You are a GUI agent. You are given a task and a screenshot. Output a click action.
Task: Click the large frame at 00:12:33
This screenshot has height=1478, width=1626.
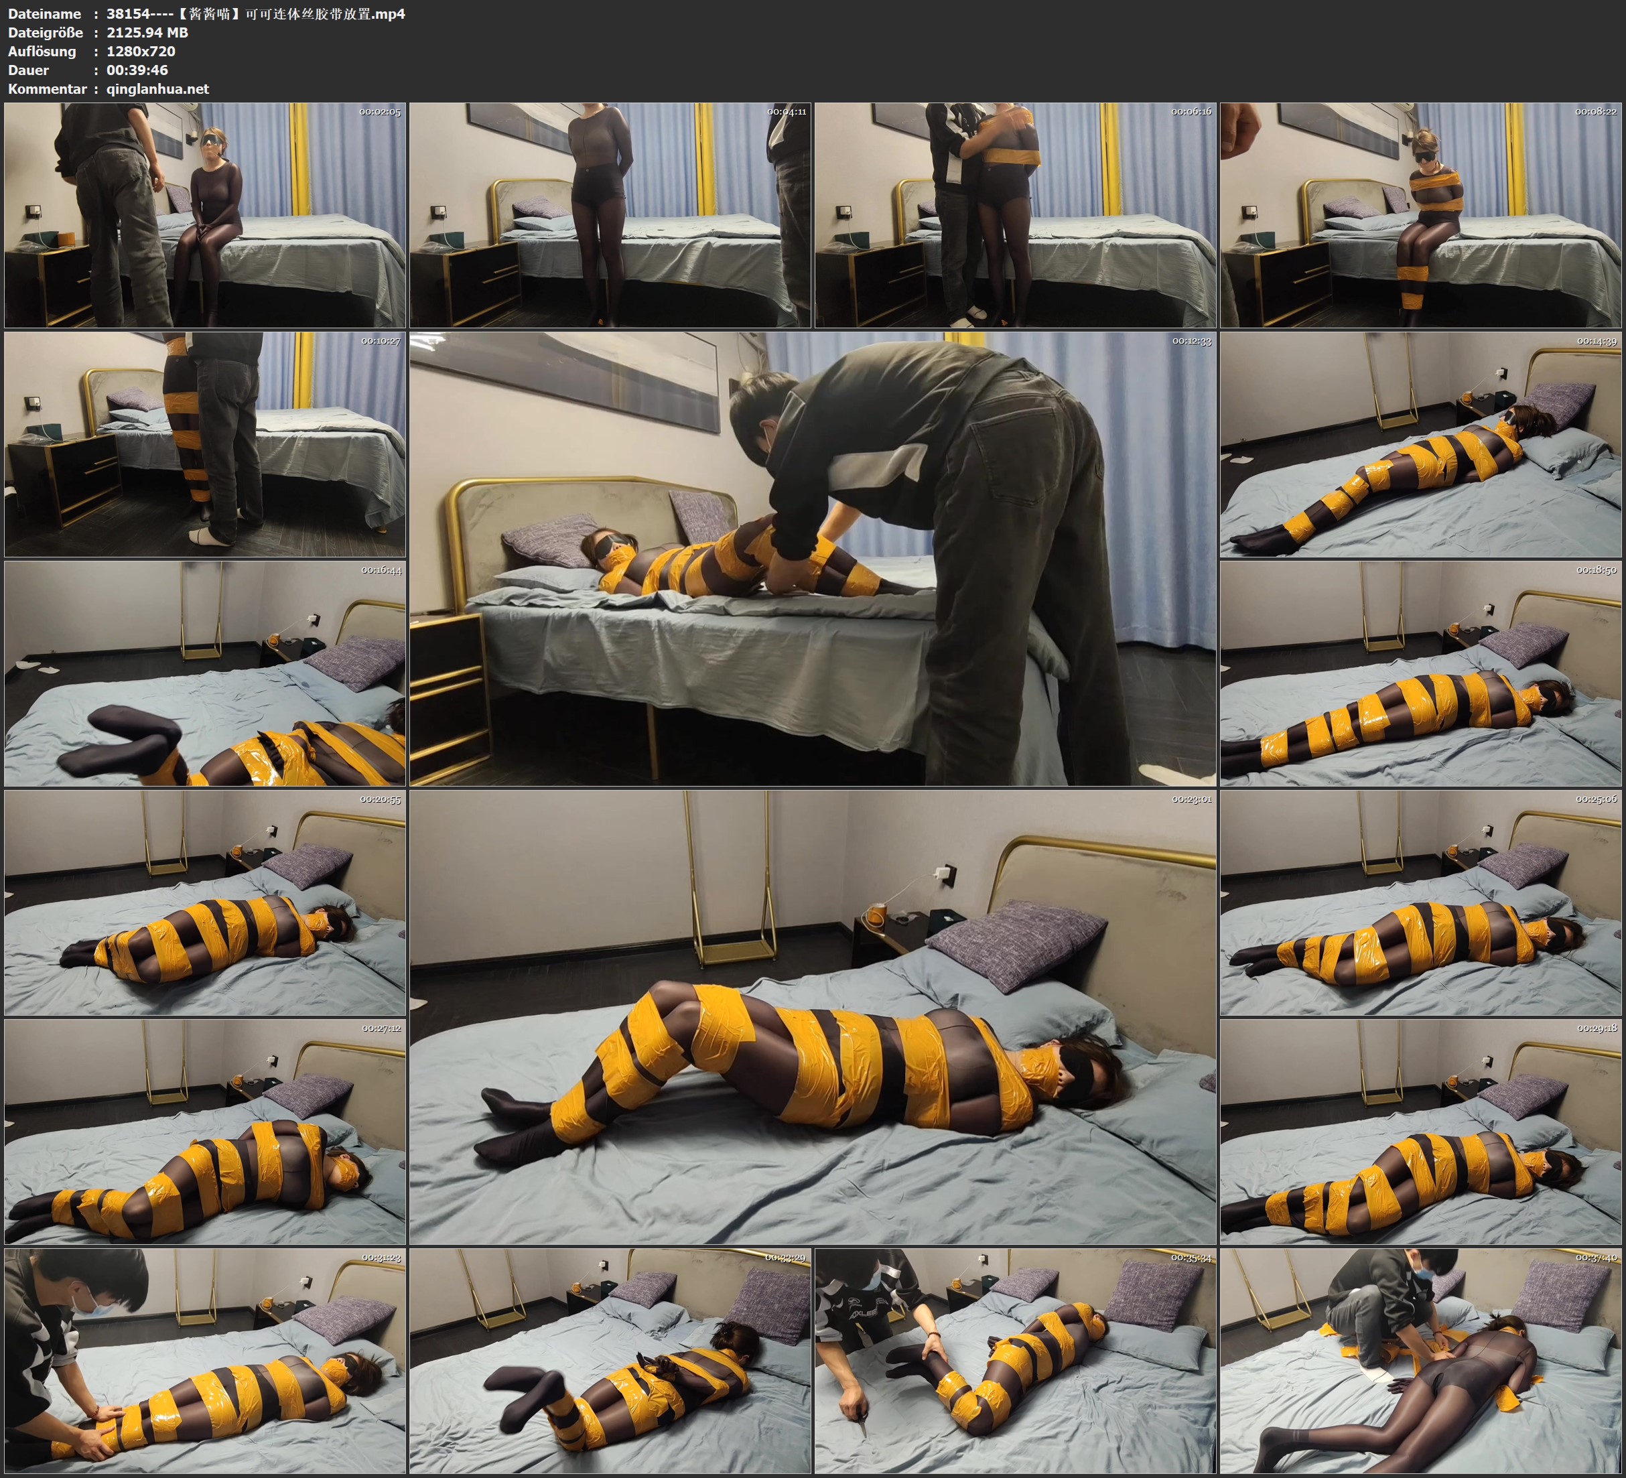coord(812,558)
